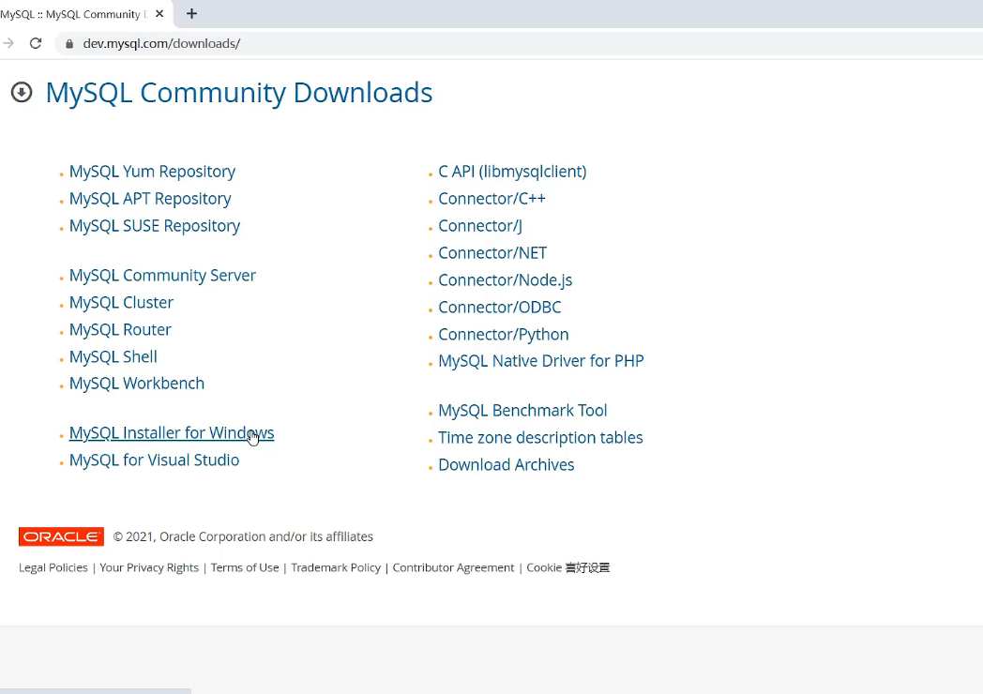Open Terms of Use footer link
983x694 pixels.
tap(245, 567)
